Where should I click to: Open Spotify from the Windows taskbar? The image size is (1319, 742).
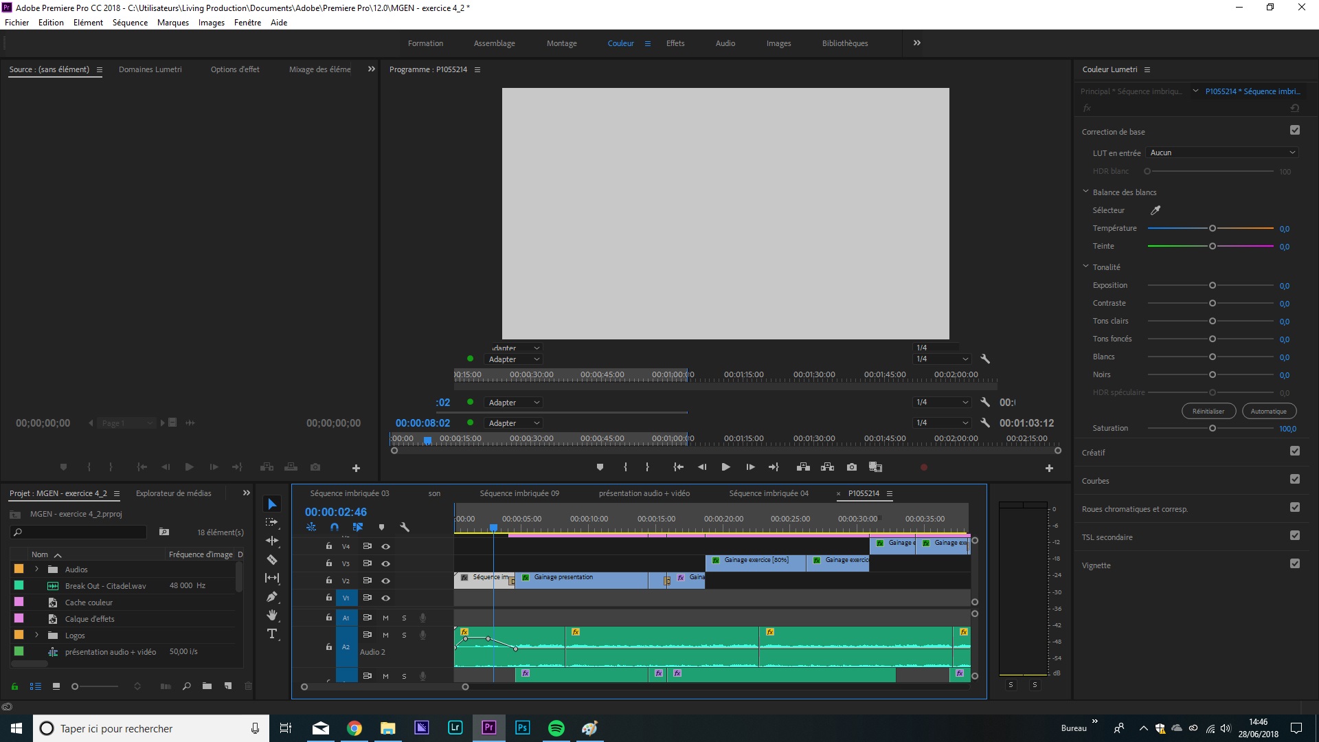[x=556, y=728]
